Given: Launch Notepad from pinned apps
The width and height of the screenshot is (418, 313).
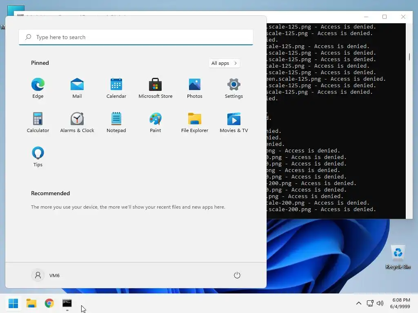Looking at the screenshot, I should coord(116,123).
